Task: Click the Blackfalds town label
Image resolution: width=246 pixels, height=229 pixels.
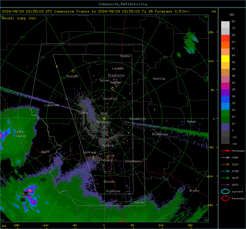Action: pos(116,75)
